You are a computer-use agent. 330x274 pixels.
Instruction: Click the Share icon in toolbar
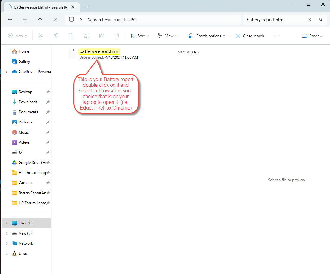click(x=101, y=36)
